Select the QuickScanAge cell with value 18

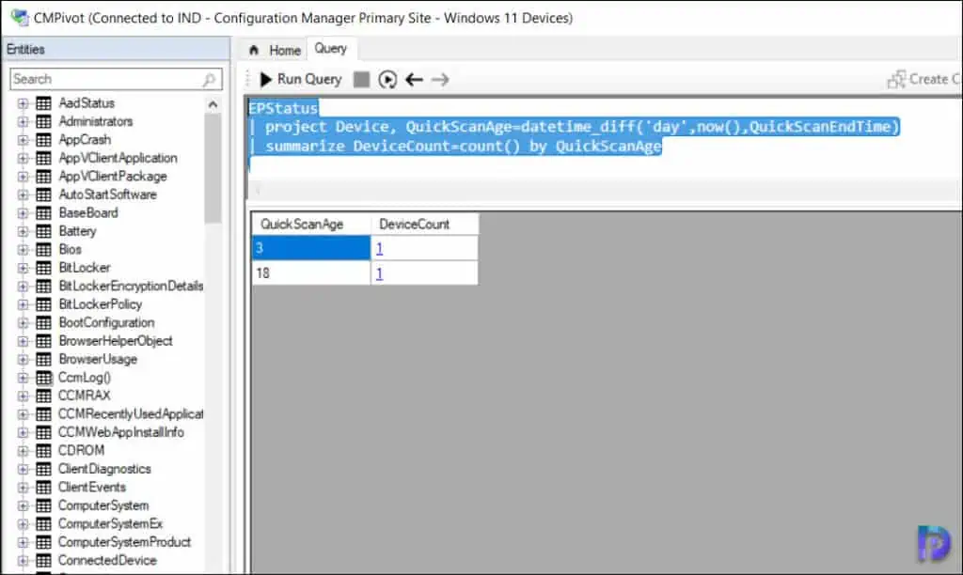coord(310,273)
